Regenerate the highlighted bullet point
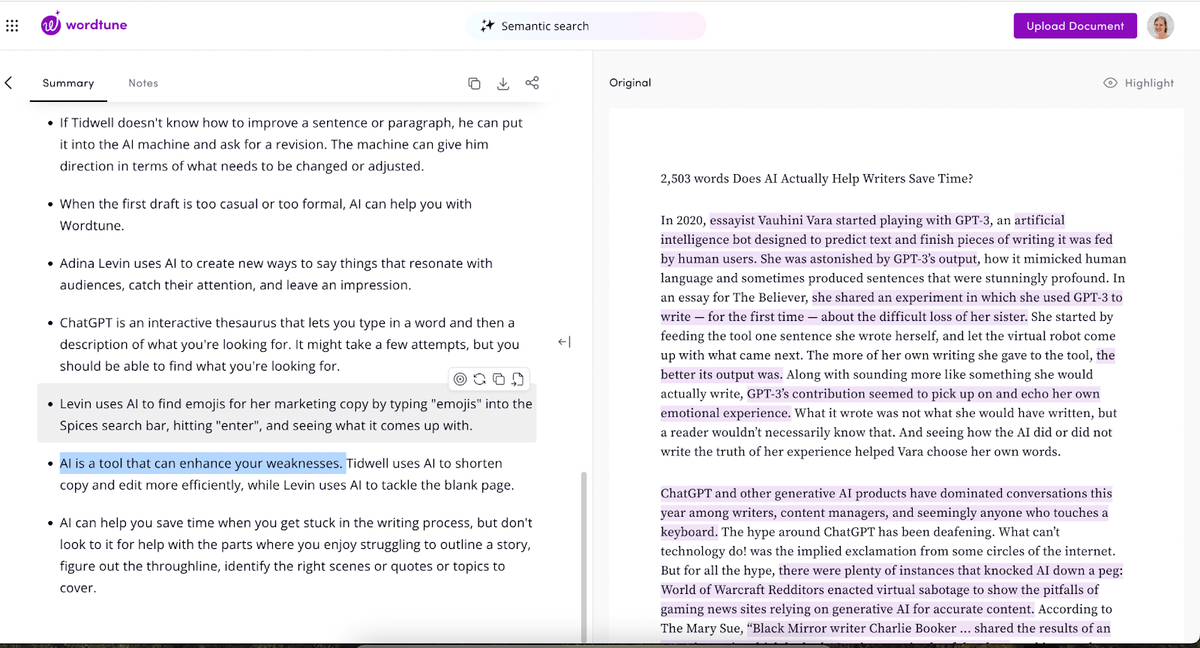This screenshot has height=648, width=1200. [x=479, y=379]
